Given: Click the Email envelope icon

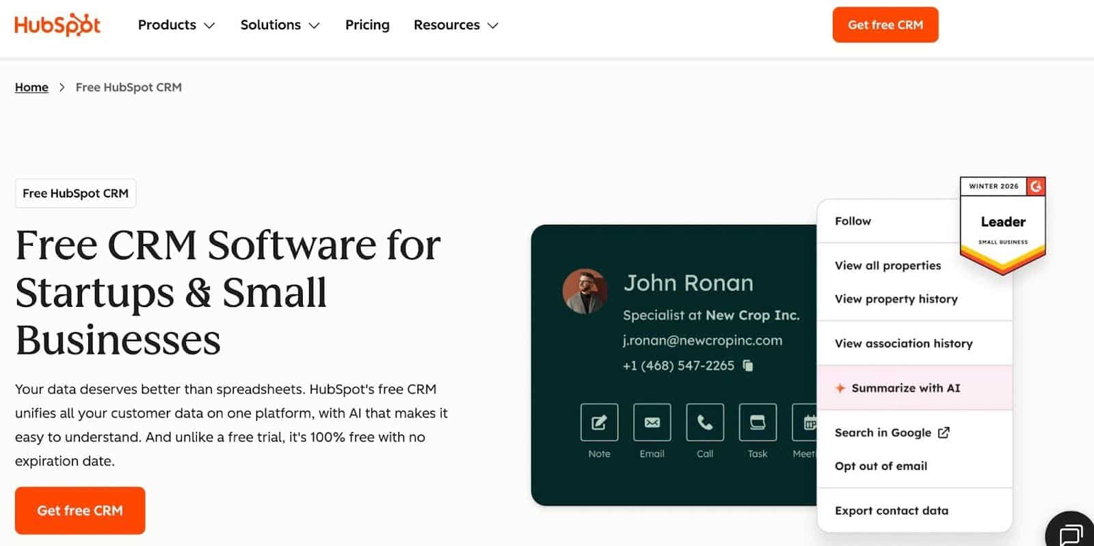Looking at the screenshot, I should click(x=652, y=422).
